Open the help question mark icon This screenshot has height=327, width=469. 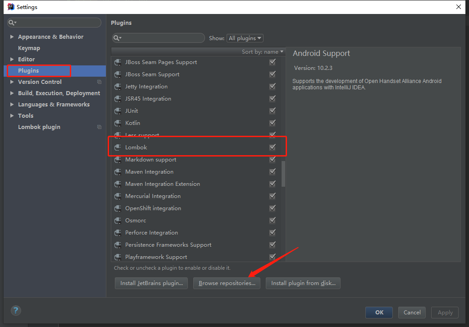(x=16, y=310)
